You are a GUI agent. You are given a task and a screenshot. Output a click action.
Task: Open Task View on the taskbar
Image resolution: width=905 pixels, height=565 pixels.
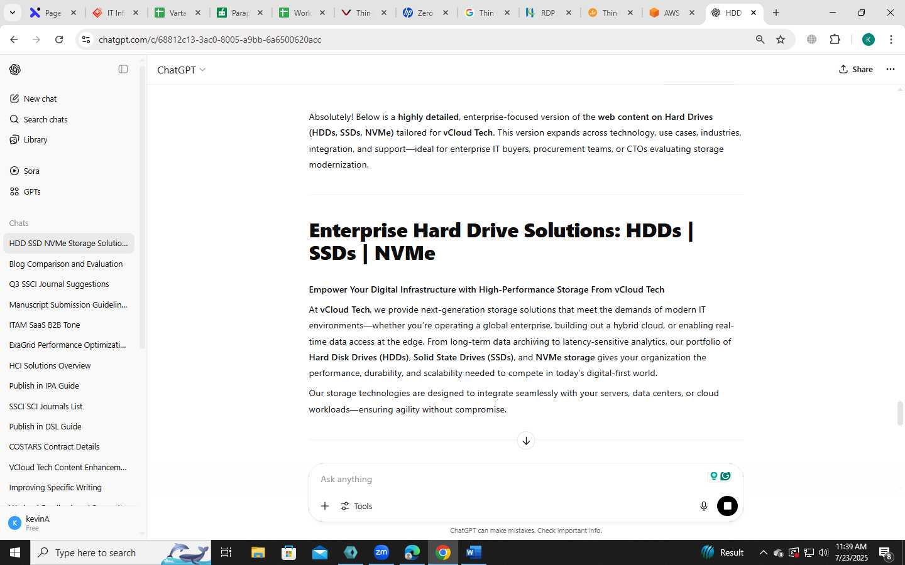[226, 552]
